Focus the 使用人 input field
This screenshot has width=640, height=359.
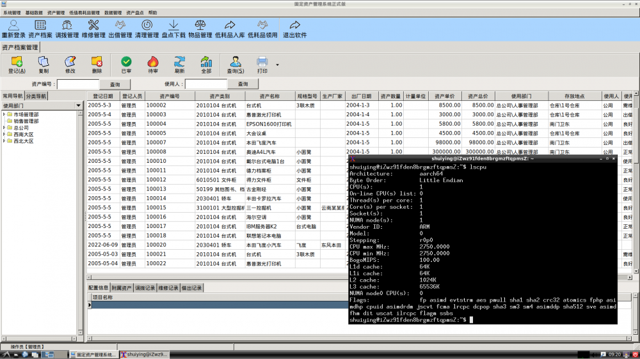[x=205, y=84]
